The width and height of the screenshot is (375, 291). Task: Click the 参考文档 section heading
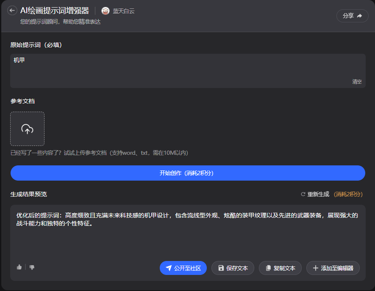pos(22,101)
